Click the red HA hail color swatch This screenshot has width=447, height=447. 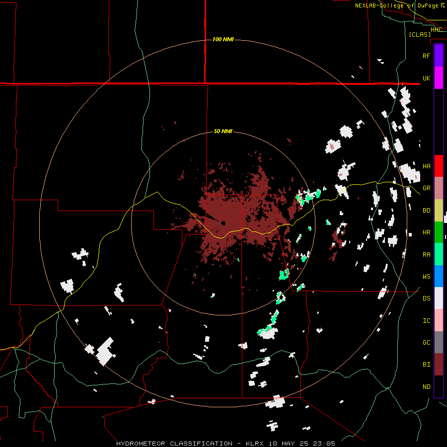(x=439, y=166)
